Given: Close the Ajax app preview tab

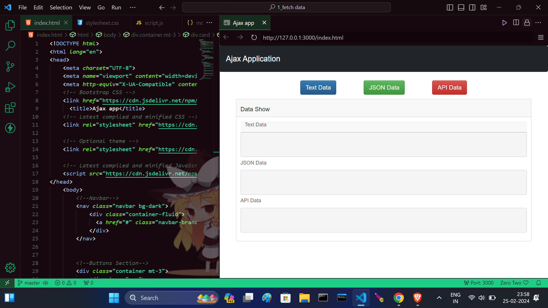Looking at the screenshot, I should tap(264, 23).
